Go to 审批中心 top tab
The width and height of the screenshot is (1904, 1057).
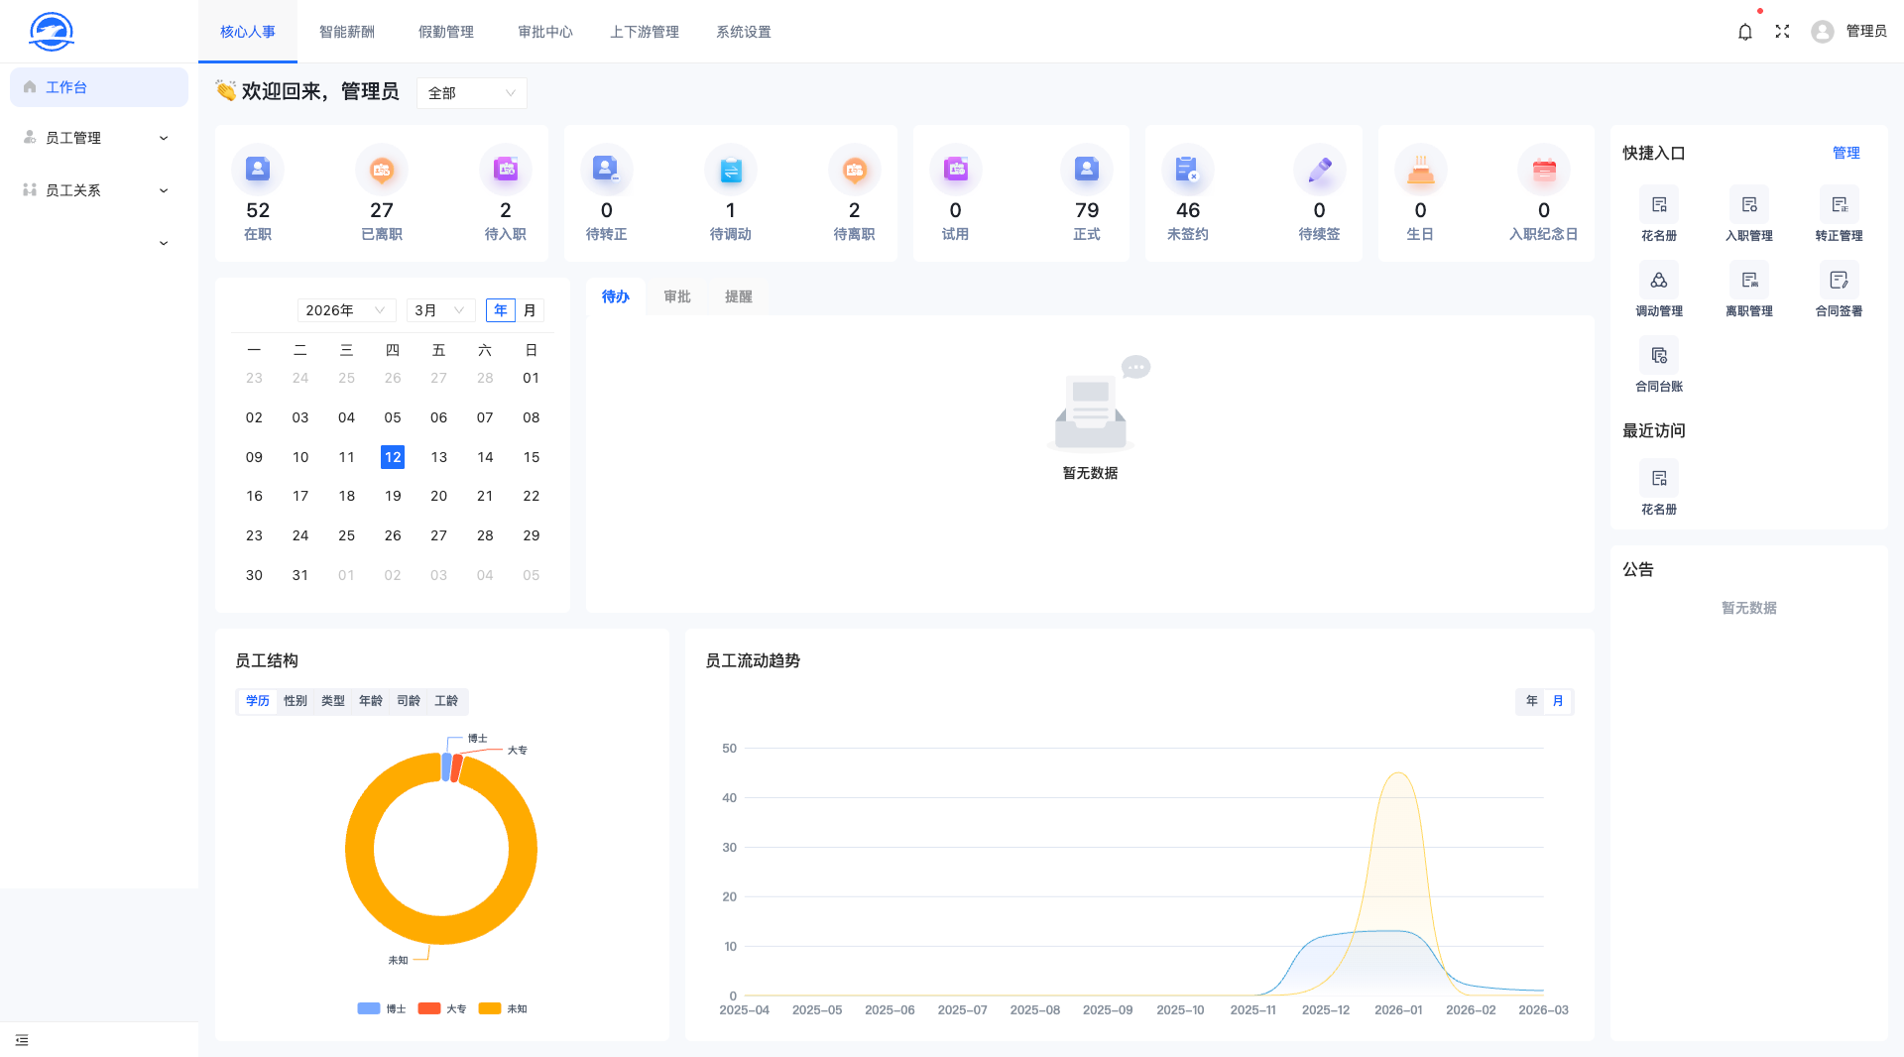tap(545, 32)
